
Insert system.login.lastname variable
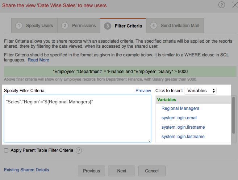[183, 137]
